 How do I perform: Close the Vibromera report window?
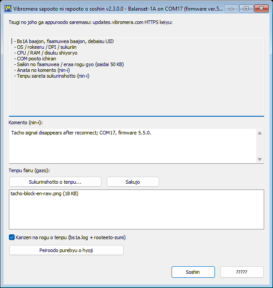point(261,8)
